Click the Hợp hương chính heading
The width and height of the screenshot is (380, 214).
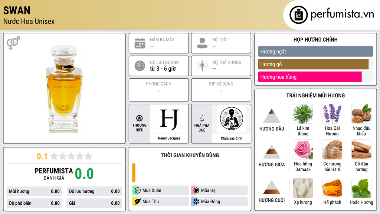(315, 39)
